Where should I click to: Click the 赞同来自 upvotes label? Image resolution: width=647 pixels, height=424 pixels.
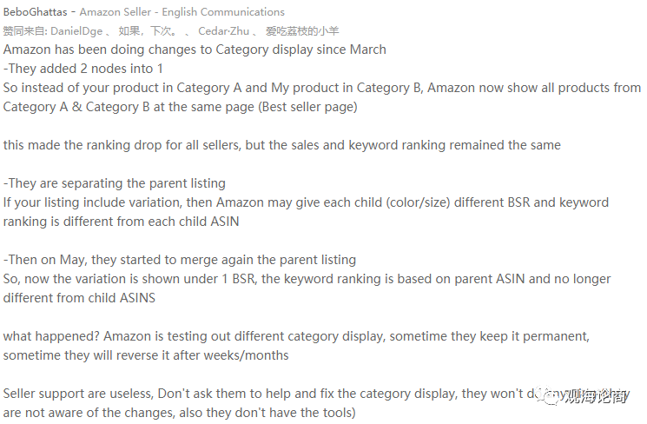click(25, 31)
